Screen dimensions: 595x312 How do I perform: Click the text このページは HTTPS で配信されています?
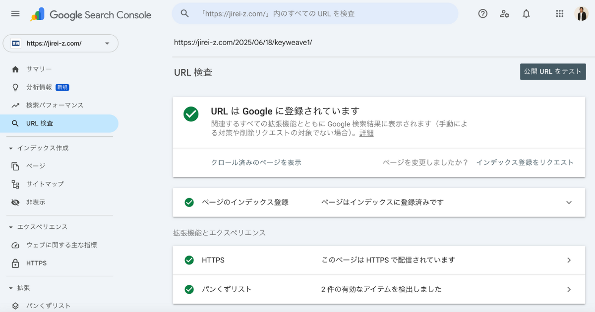pos(388,260)
